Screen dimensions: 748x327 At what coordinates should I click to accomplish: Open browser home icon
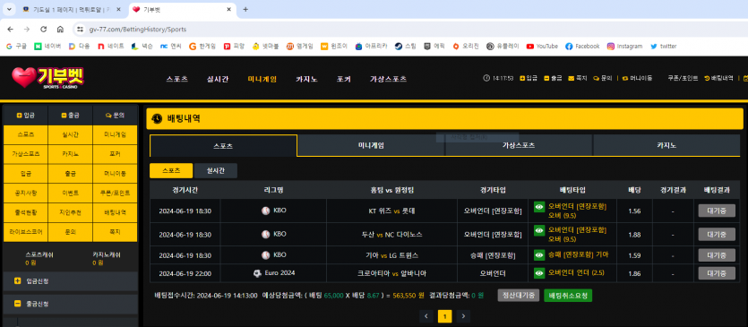coord(60,30)
